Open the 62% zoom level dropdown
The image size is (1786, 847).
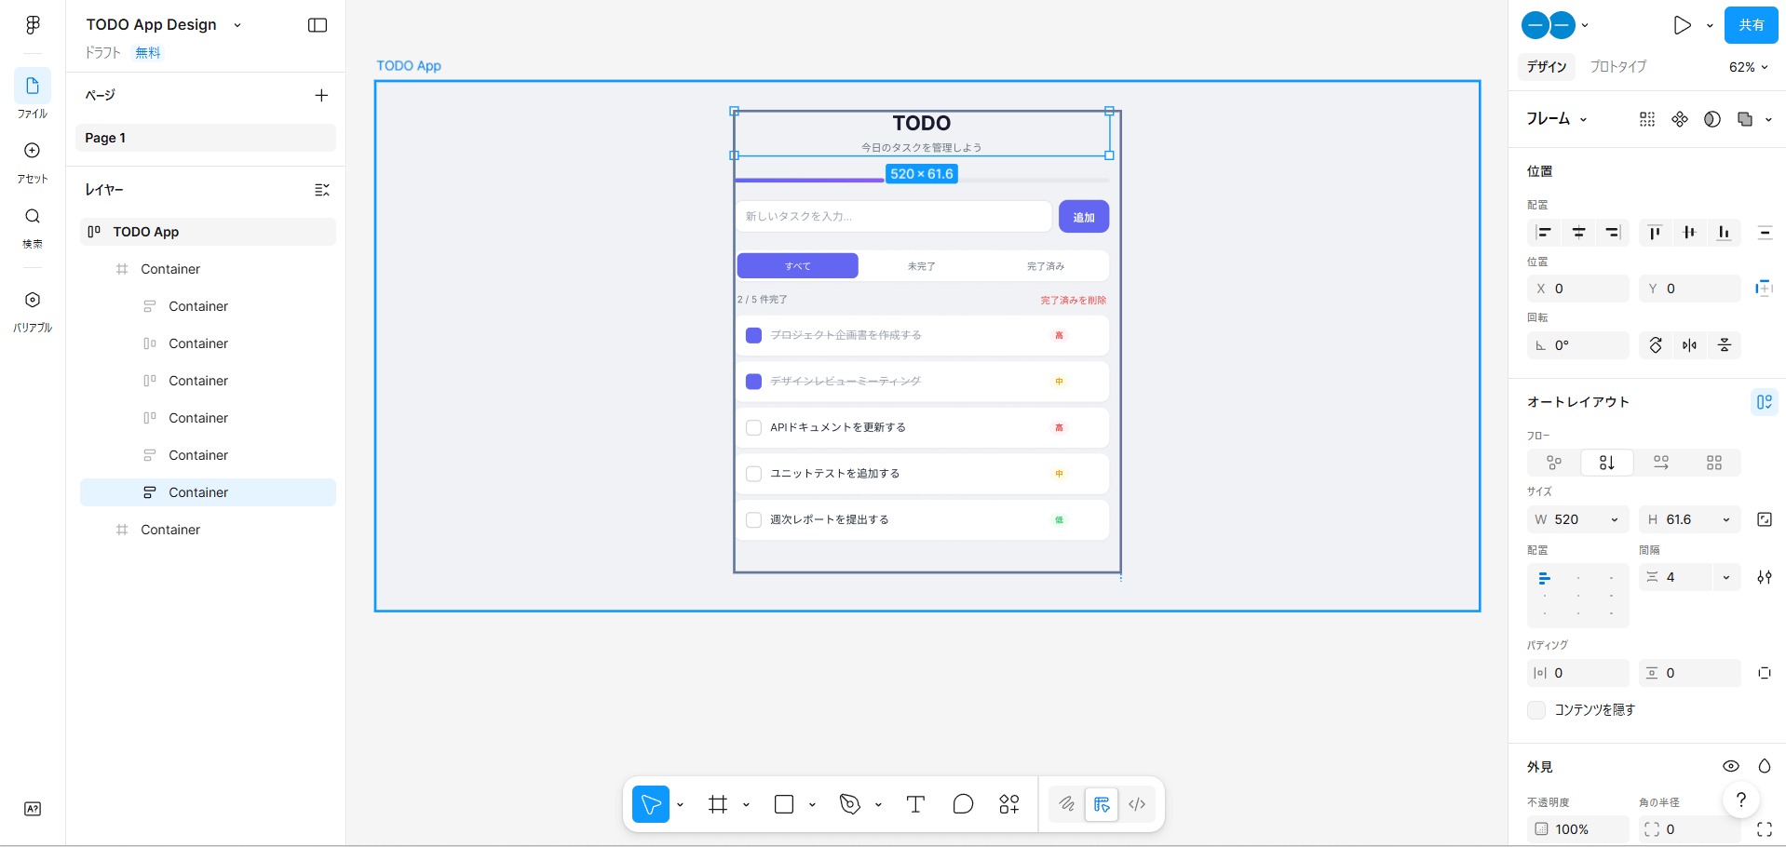pos(1748,67)
